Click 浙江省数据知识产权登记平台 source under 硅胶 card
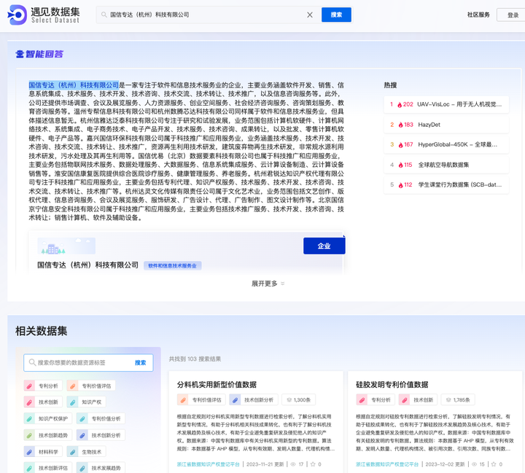 click(387, 464)
